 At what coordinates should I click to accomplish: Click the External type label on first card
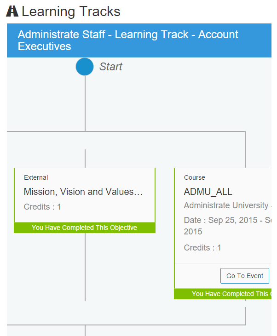[x=36, y=177]
